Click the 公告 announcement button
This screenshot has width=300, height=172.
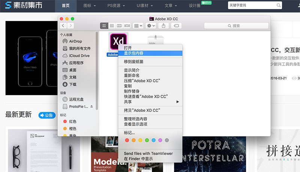pyautogui.click(x=47, y=115)
